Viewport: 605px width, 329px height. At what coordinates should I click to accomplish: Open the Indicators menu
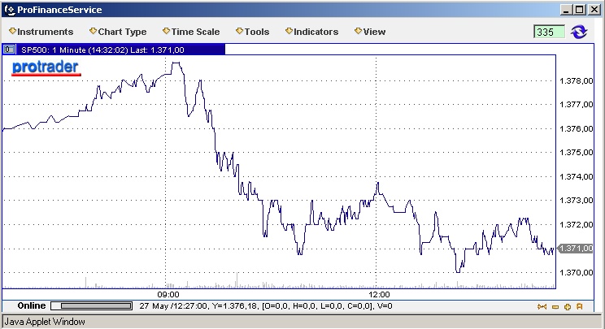[311, 32]
